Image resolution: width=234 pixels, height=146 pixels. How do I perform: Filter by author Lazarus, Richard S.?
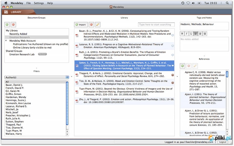[x=16, y=106]
